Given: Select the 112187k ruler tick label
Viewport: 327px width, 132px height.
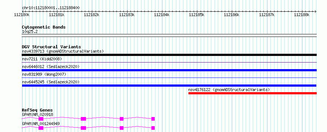Looking at the screenshot, I should (x=267, y=15).
